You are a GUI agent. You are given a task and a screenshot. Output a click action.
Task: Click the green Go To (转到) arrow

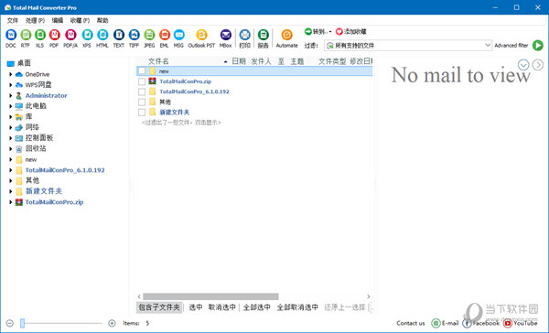pyautogui.click(x=307, y=31)
